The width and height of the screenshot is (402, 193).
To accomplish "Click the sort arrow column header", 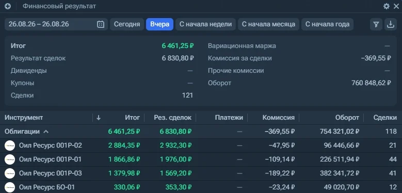I will (99, 118).
